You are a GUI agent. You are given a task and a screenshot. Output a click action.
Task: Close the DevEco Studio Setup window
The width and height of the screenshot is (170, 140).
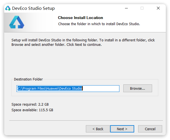[x=158, y=8]
